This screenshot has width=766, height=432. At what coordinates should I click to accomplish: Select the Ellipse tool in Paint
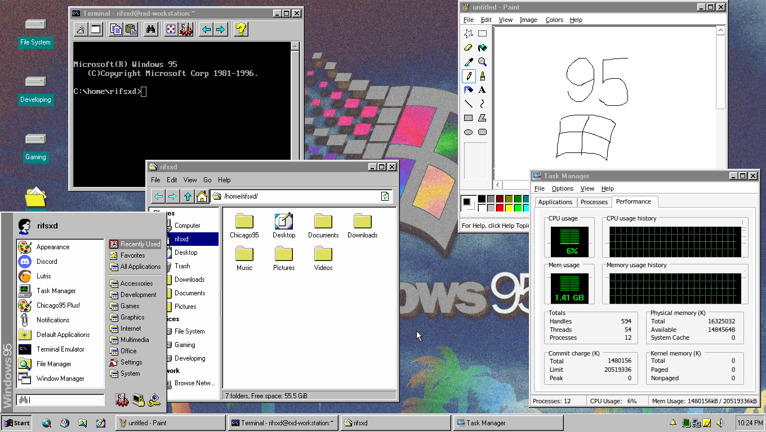pyautogui.click(x=469, y=132)
